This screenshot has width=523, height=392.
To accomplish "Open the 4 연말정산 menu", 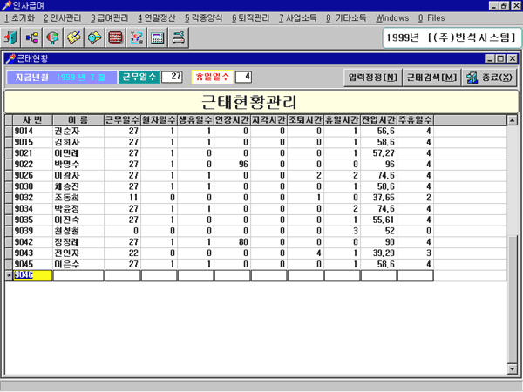I will 157,17.
